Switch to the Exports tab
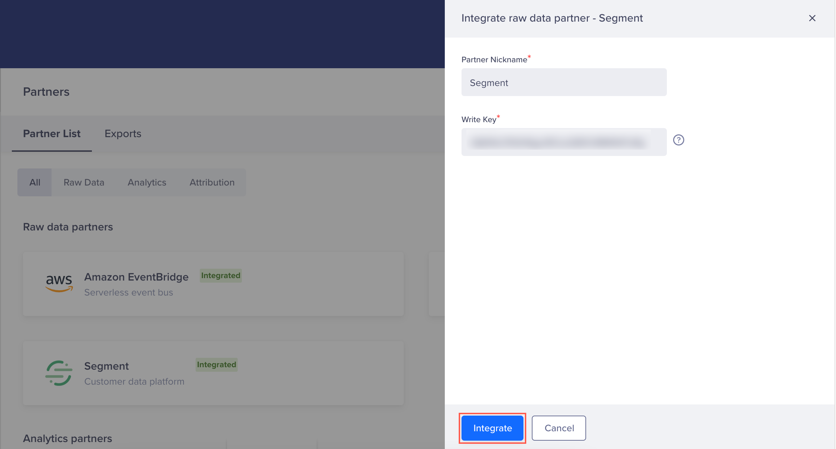The height and width of the screenshot is (449, 836). pos(123,133)
